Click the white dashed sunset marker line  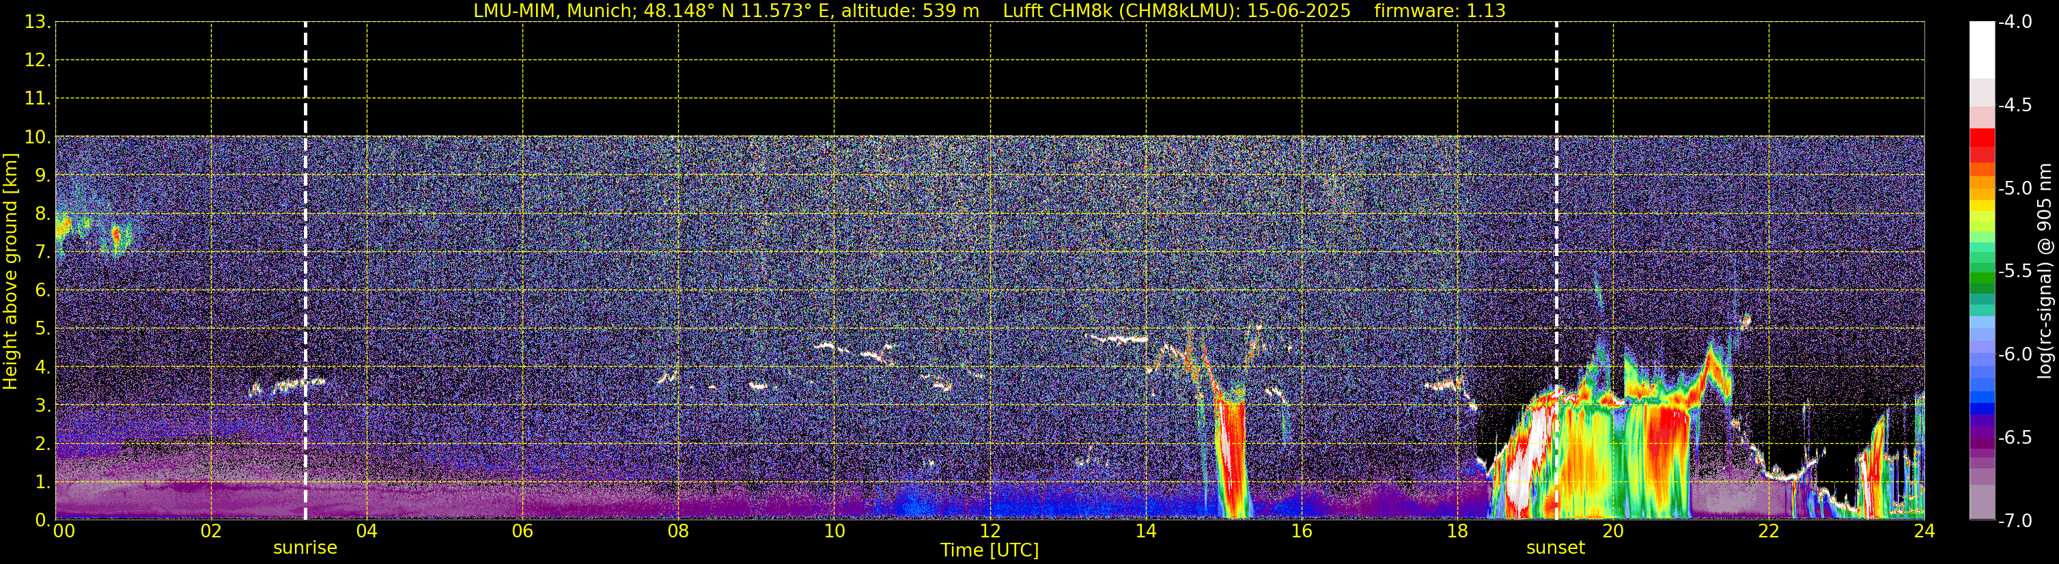point(1556,271)
